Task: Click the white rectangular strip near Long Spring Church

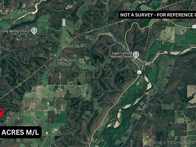Action: 64,22
